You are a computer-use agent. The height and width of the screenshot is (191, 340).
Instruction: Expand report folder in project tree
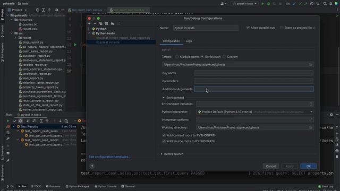click(15, 38)
